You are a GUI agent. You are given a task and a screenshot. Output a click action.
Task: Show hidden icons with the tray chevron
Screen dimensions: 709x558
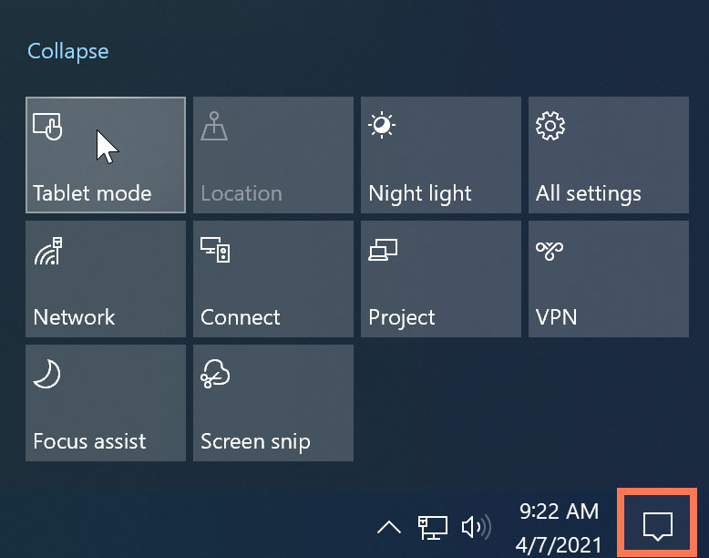(389, 527)
